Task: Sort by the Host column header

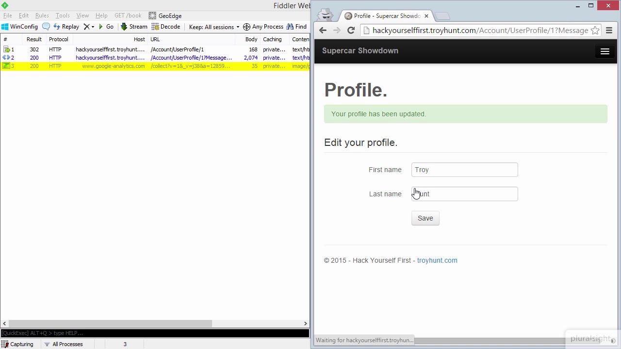Action: pos(111,39)
